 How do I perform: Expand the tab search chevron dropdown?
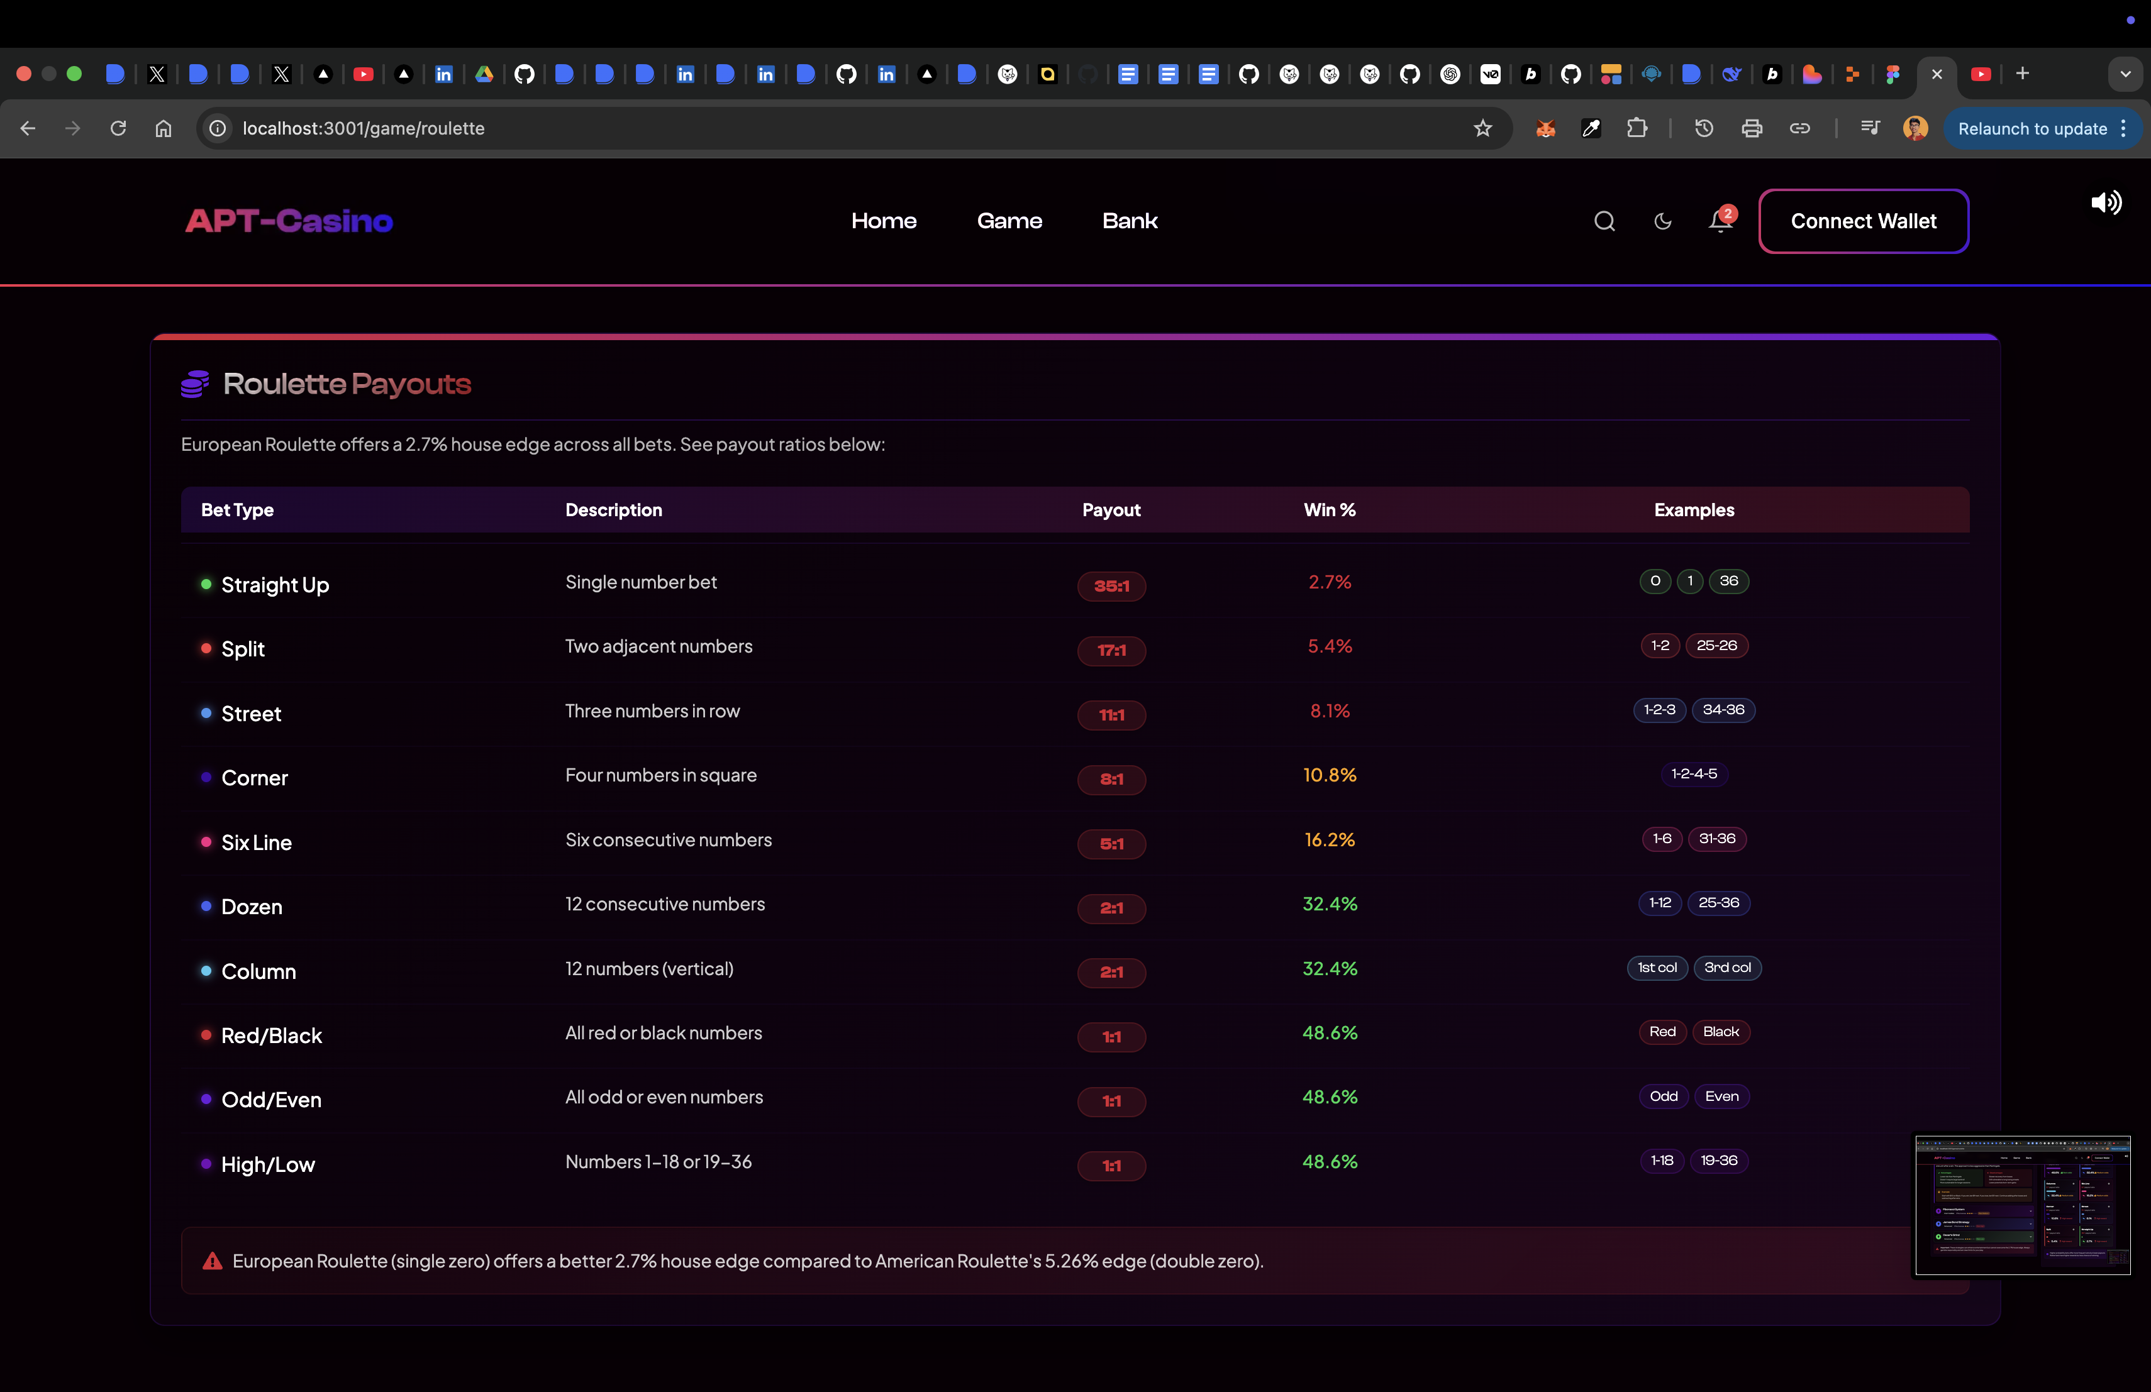pos(2125,74)
